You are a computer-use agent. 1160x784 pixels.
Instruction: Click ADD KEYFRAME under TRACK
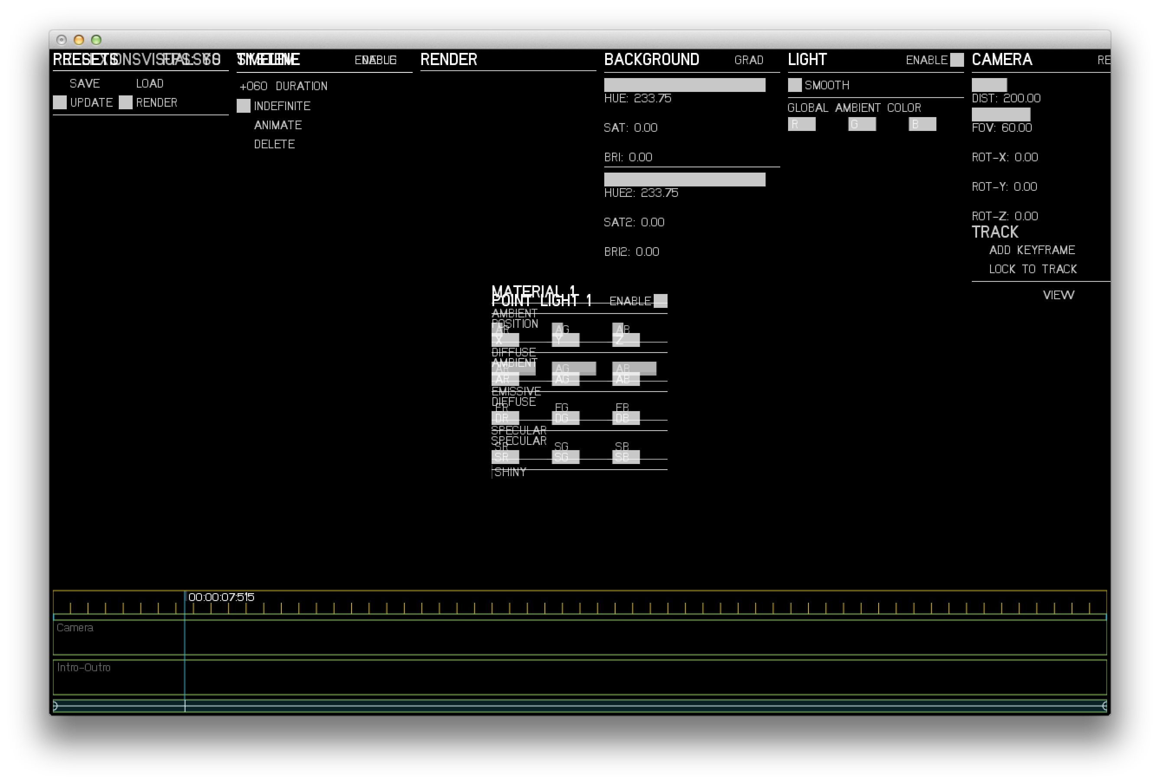(x=1032, y=250)
